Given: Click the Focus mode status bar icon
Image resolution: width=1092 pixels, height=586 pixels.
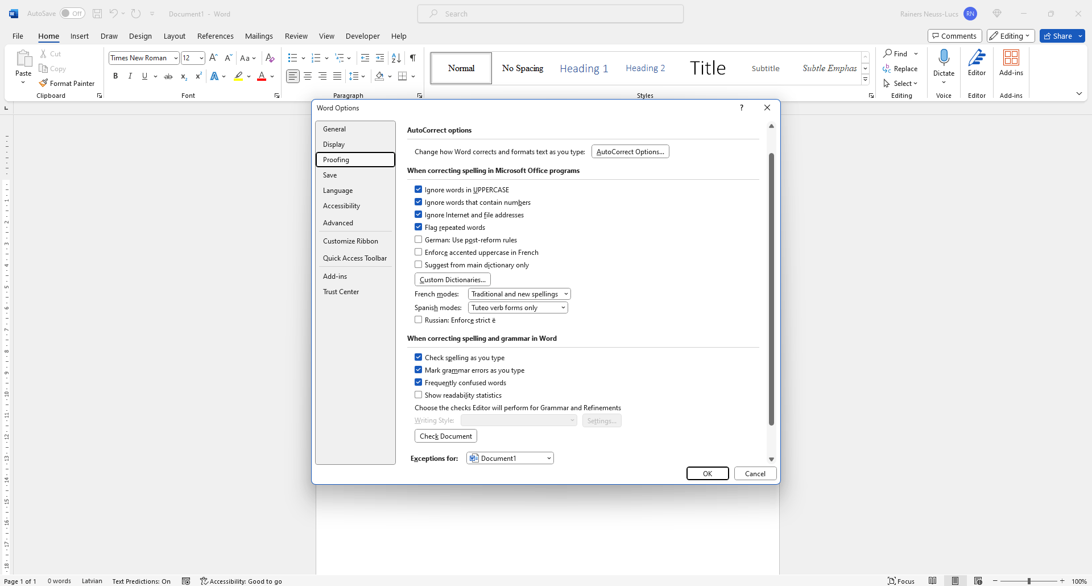Looking at the screenshot, I should [x=901, y=581].
